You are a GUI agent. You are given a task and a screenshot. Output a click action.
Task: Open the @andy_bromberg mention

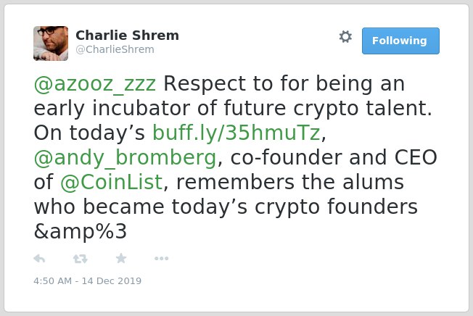[x=126, y=158]
